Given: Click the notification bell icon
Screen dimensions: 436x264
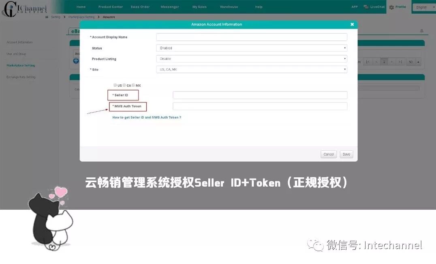Looking at the screenshot, I should tap(421, 31).
